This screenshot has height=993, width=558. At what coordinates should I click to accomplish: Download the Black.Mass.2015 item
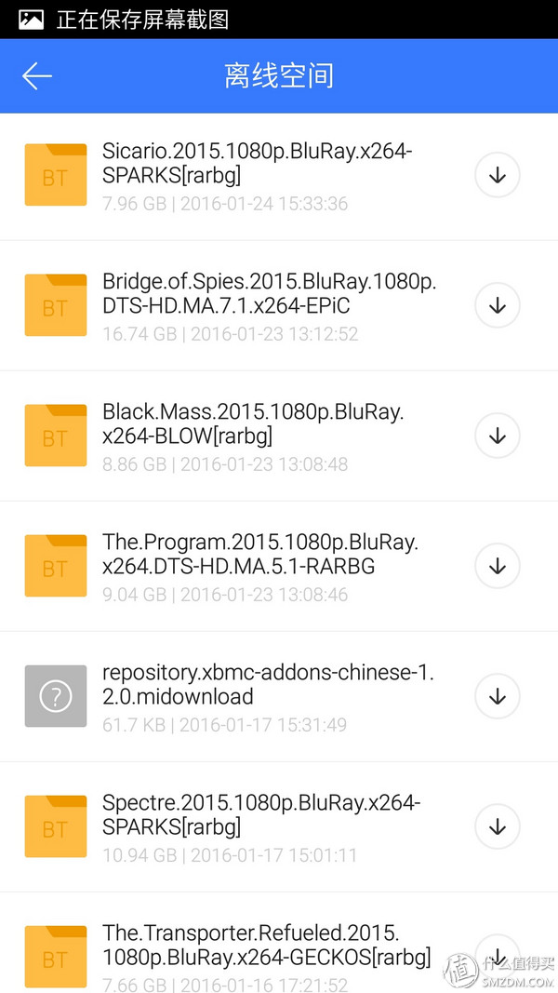coord(497,436)
